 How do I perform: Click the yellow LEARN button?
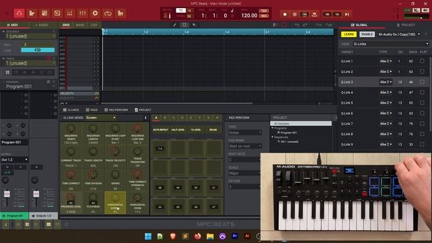point(348,34)
